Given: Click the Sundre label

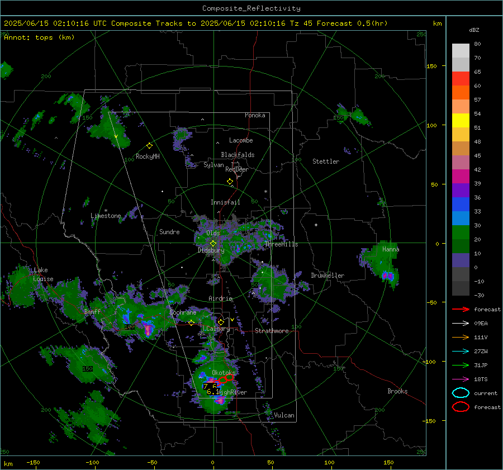Looking at the screenshot, I should coord(169,231).
